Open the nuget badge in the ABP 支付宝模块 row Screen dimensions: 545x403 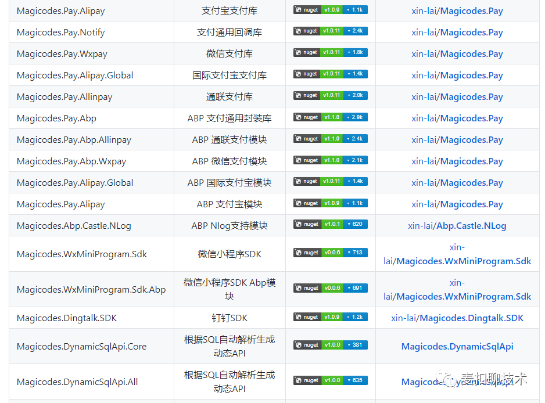coord(330,203)
